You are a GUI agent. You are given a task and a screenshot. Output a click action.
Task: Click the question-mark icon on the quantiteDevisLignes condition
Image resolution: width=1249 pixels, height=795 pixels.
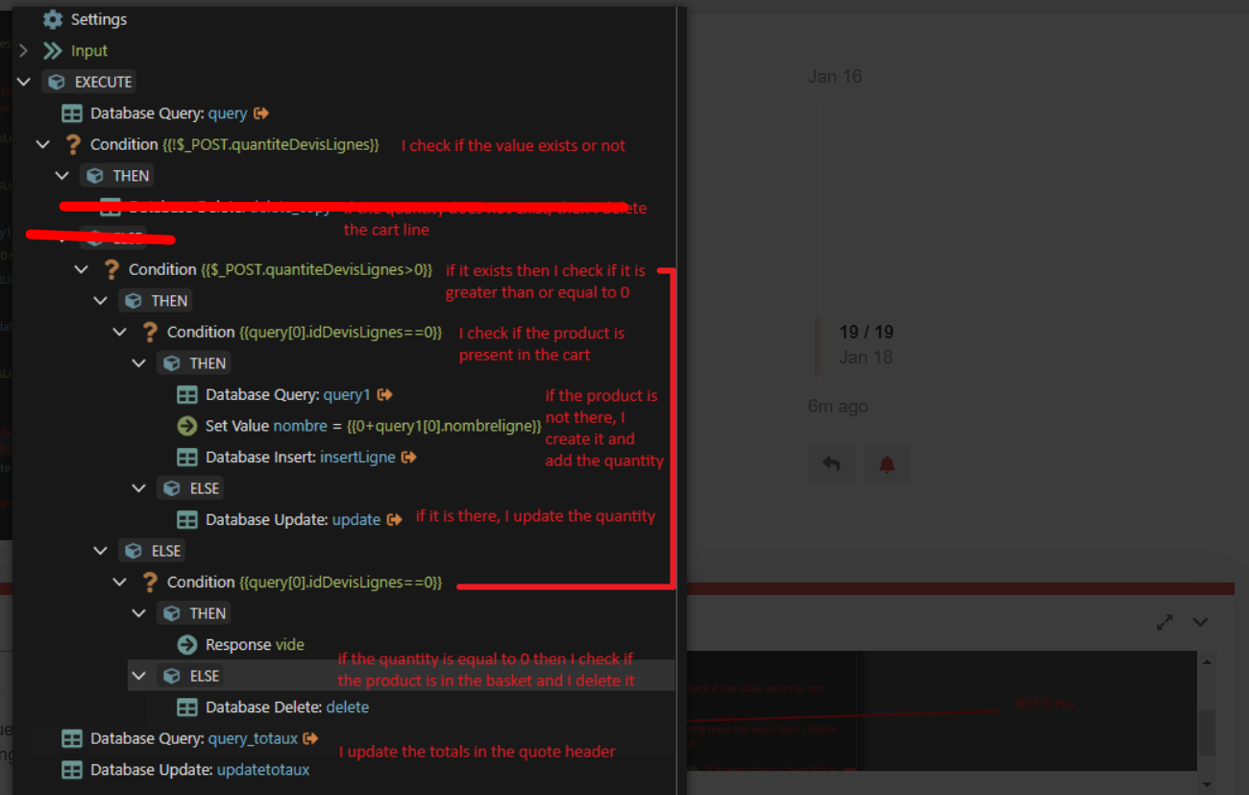(x=72, y=144)
